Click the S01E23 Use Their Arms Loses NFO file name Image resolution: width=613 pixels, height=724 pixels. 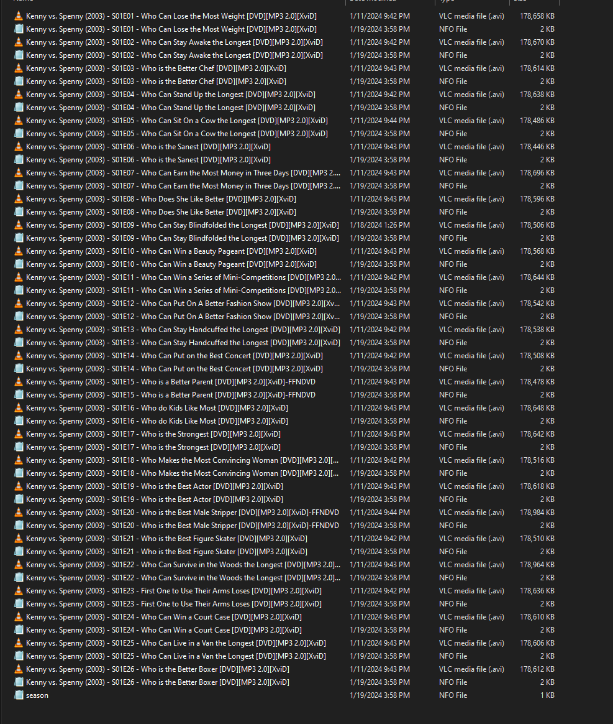(x=174, y=603)
